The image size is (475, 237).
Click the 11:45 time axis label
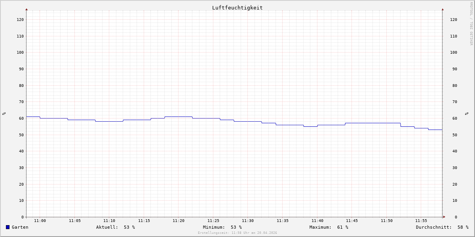352,221
